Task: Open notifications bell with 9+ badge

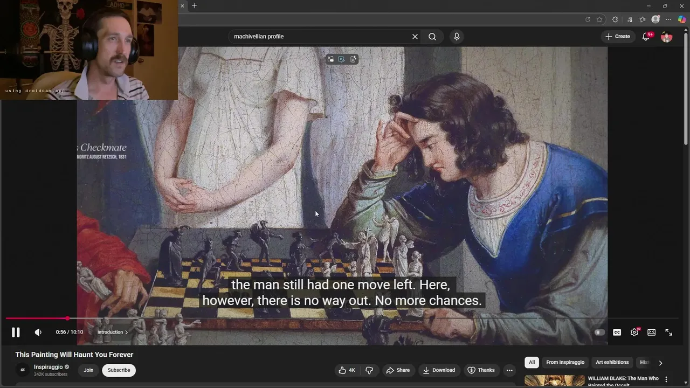Action: 646,37
